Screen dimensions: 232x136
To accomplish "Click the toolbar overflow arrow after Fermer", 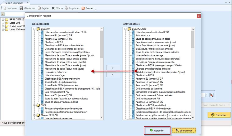I will pos(96,9).
